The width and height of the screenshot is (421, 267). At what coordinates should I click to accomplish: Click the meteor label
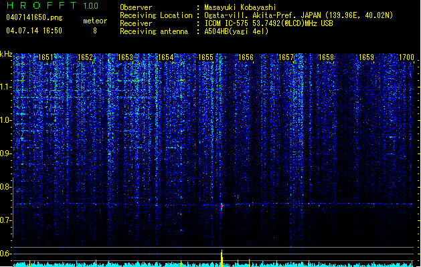95,21
